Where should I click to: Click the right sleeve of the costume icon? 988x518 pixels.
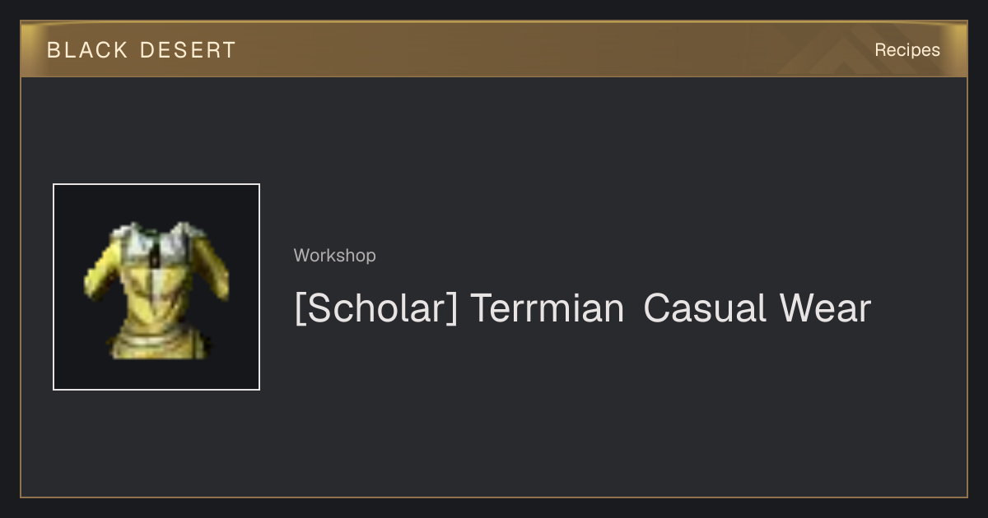coord(212,275)
